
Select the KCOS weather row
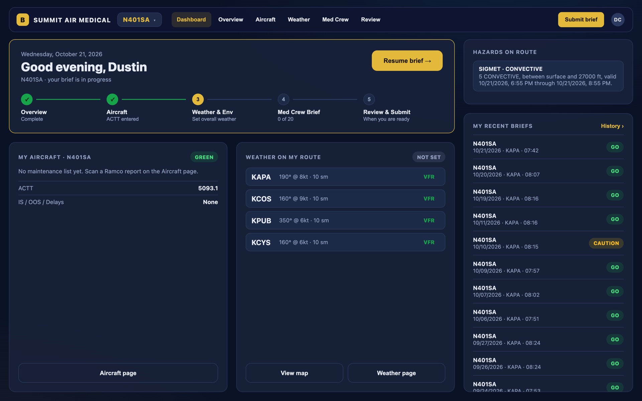[x=345, y=198]
